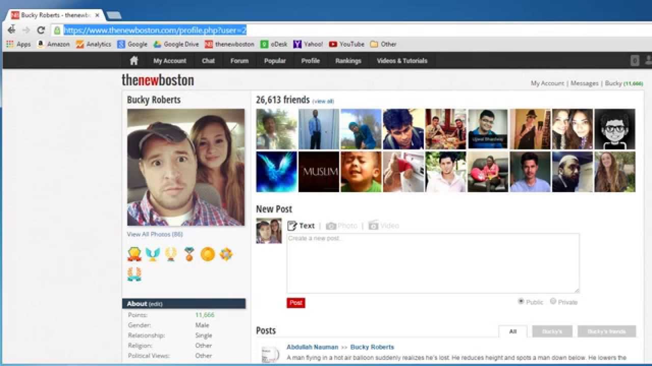The width and height of the screenshot is (652, 366).
Task: Open the Other bookmarks folder
Action: pyautogui.click(x=383, y=44)
